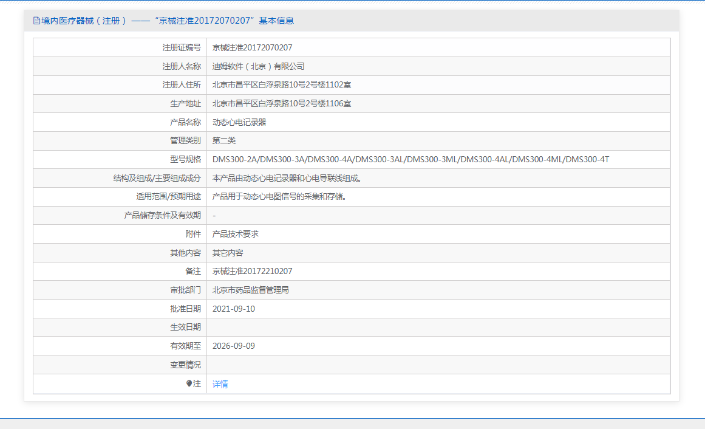Click approval department 北京市药品监督管理局
Viewport: 705px width, 429px height.
coord(250,290)
